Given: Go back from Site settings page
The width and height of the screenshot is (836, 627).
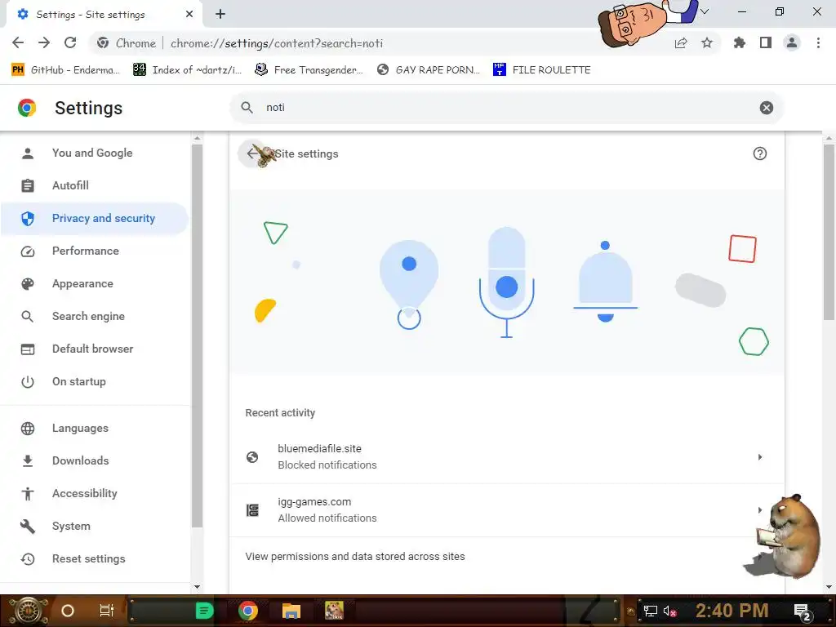Looking at the screenshot, I should (251, 153).
